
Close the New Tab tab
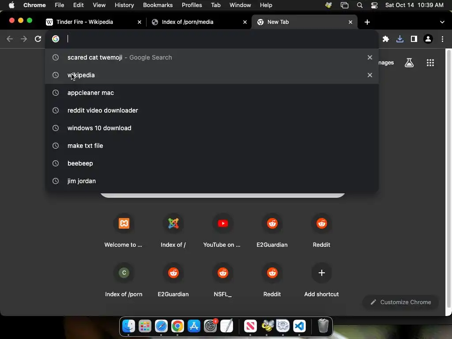click(350, 22)
